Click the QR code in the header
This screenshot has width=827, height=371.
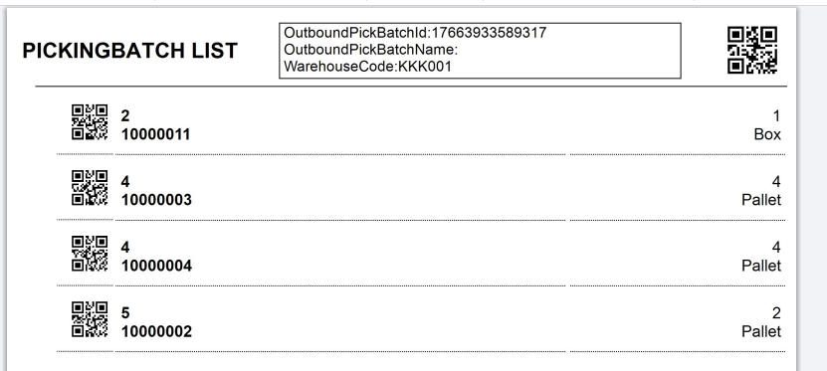click(x=752, y=50)
